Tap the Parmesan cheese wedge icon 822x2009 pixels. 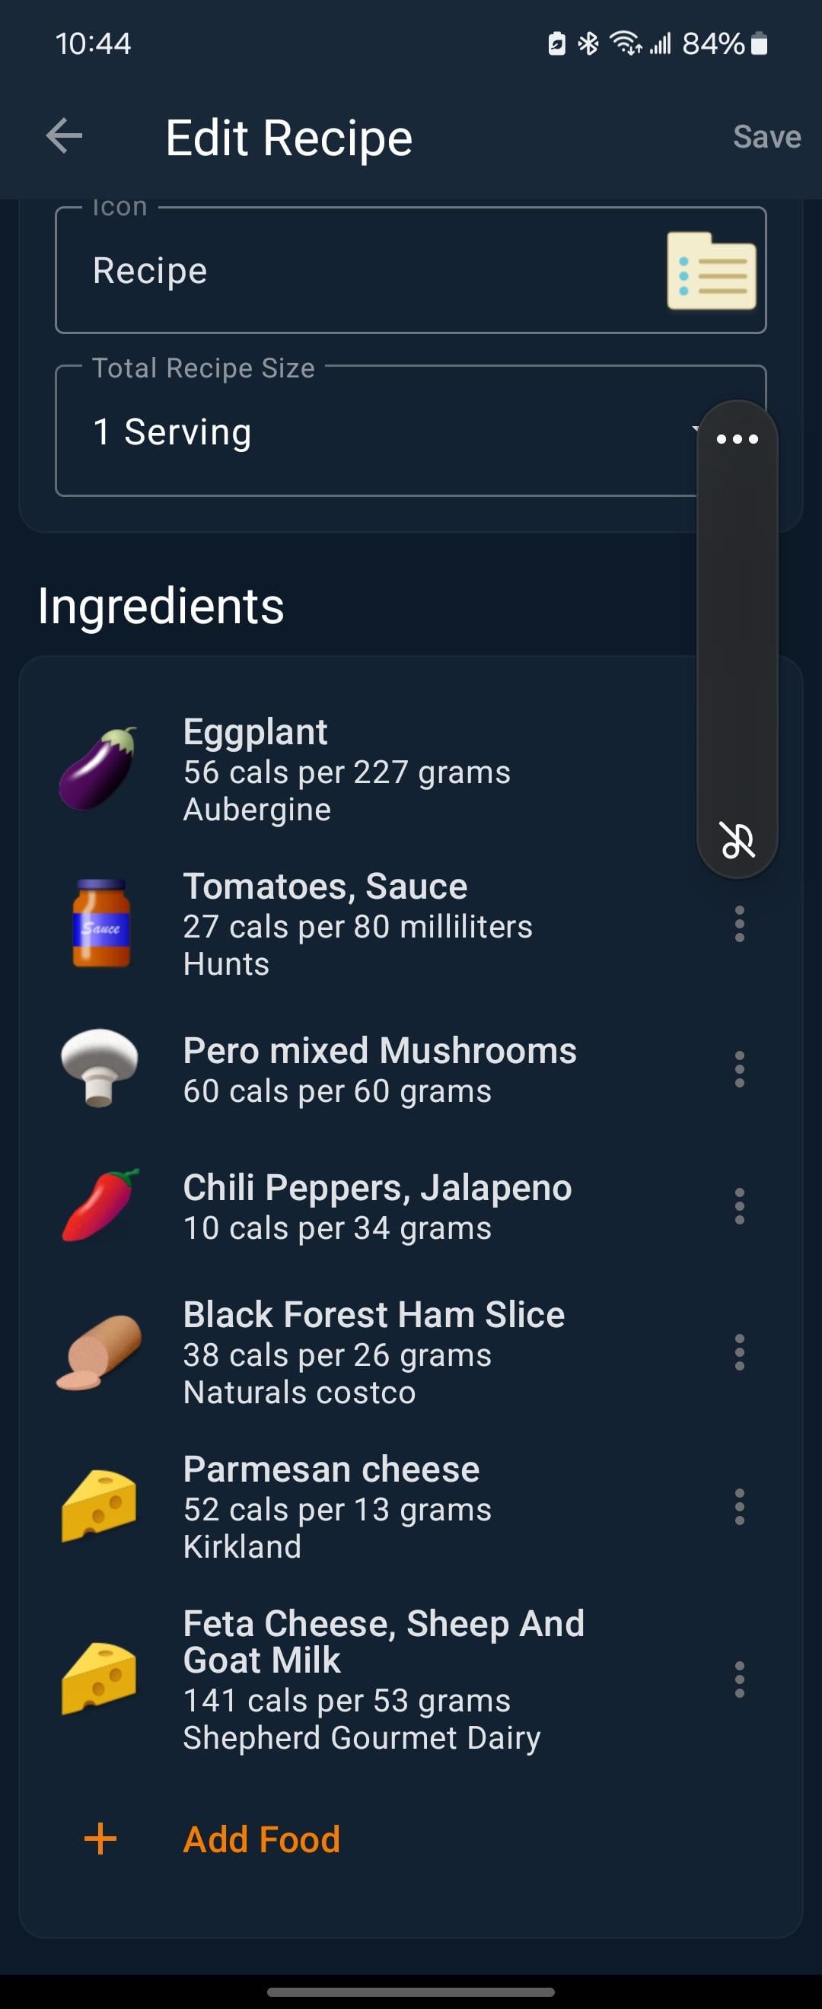(99, 1506)
